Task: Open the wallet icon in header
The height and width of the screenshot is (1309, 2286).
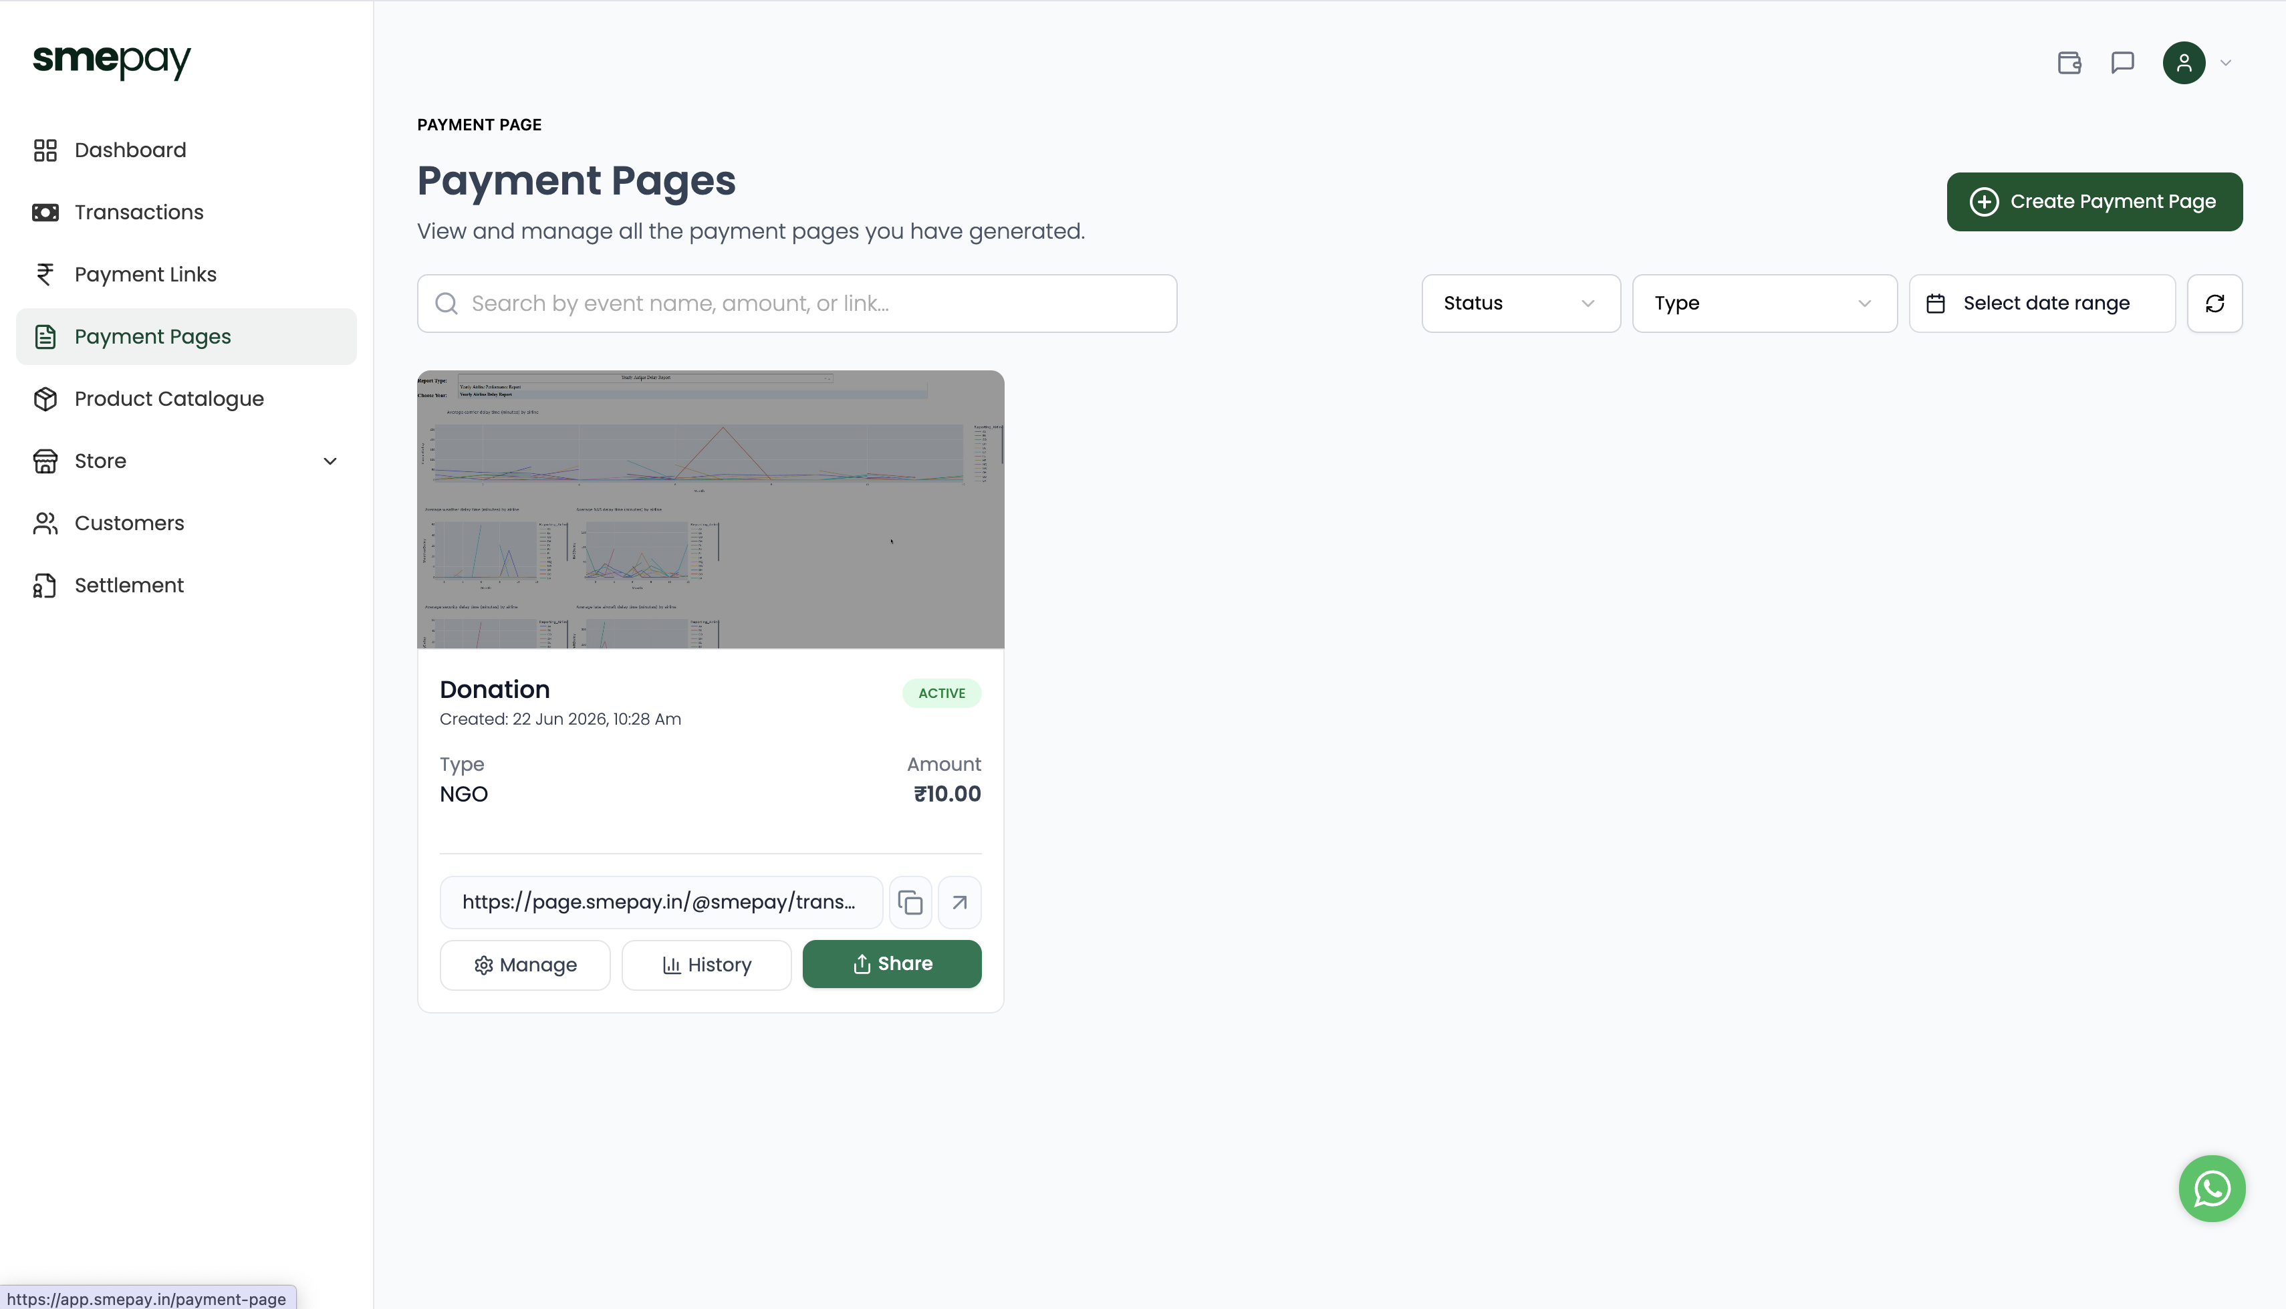Action: click(x=2069, y=63)
